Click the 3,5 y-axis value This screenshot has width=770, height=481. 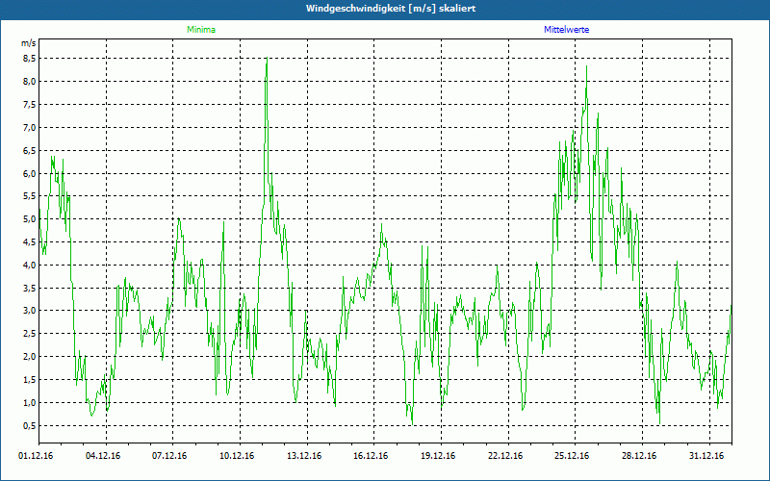(30, 288)
